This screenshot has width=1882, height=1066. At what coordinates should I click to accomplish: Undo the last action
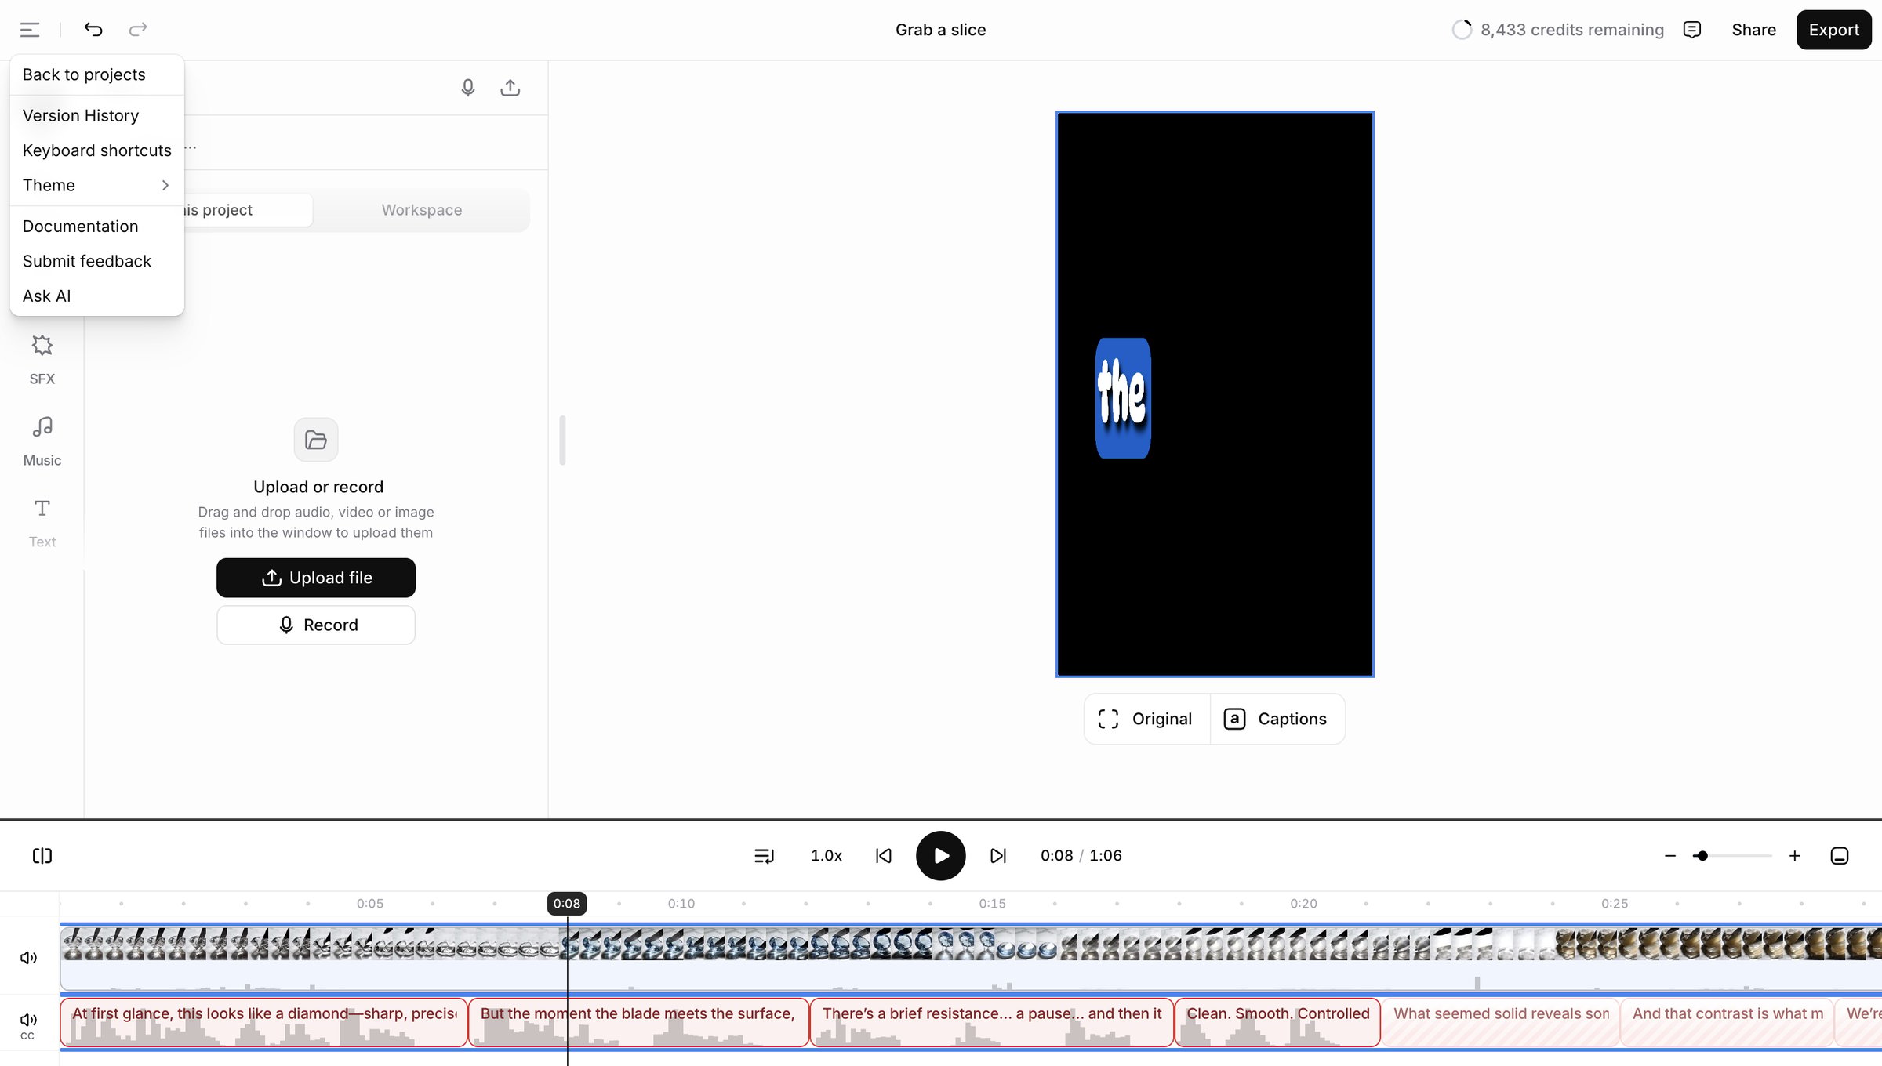click(93, 30)
